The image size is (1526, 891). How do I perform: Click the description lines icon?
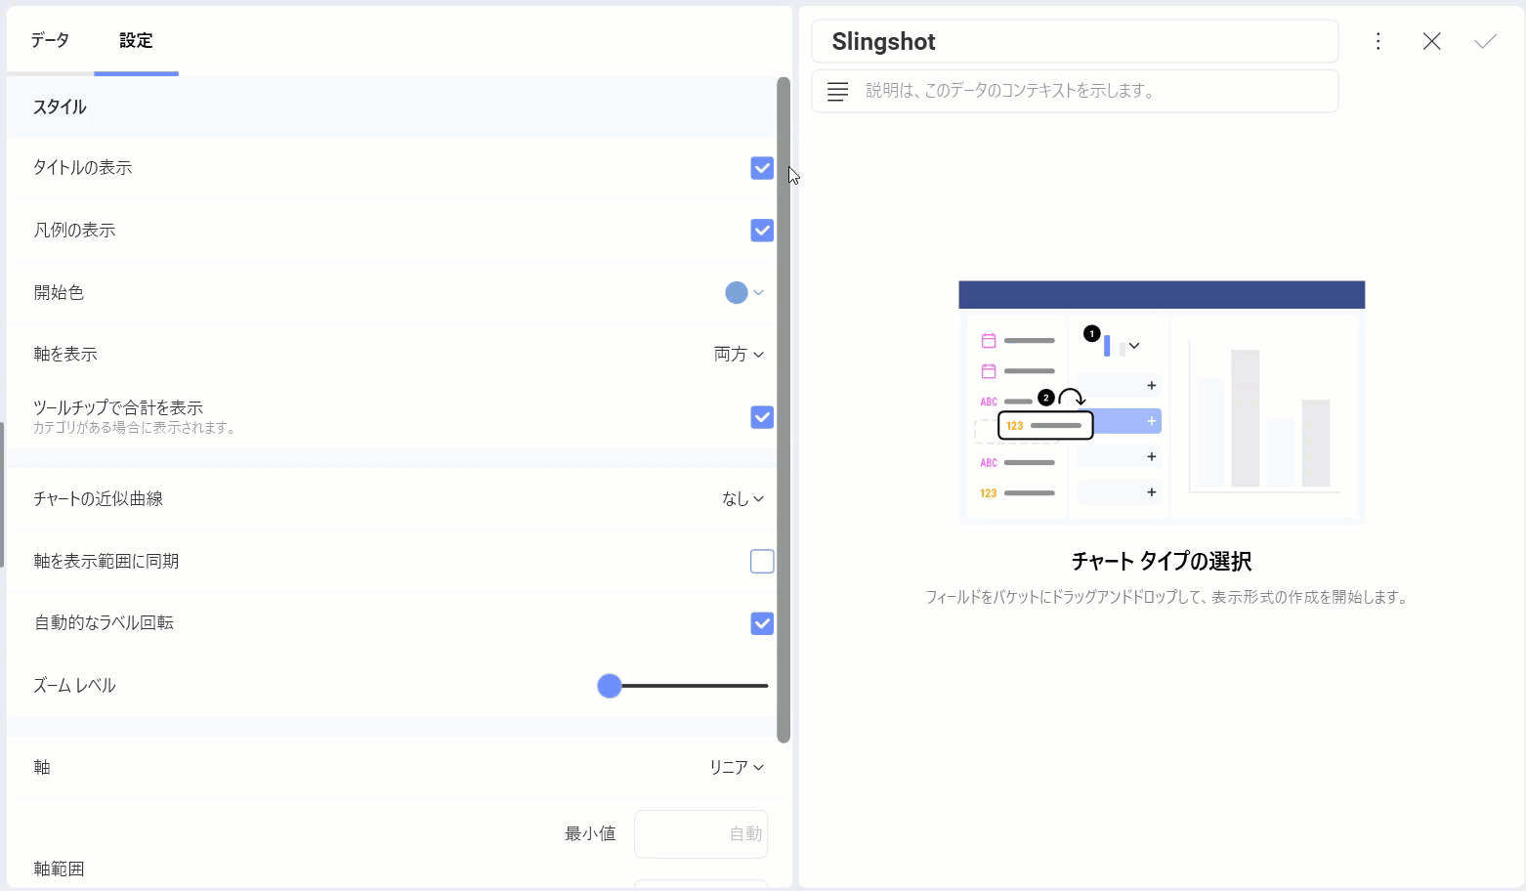point(837,91)
